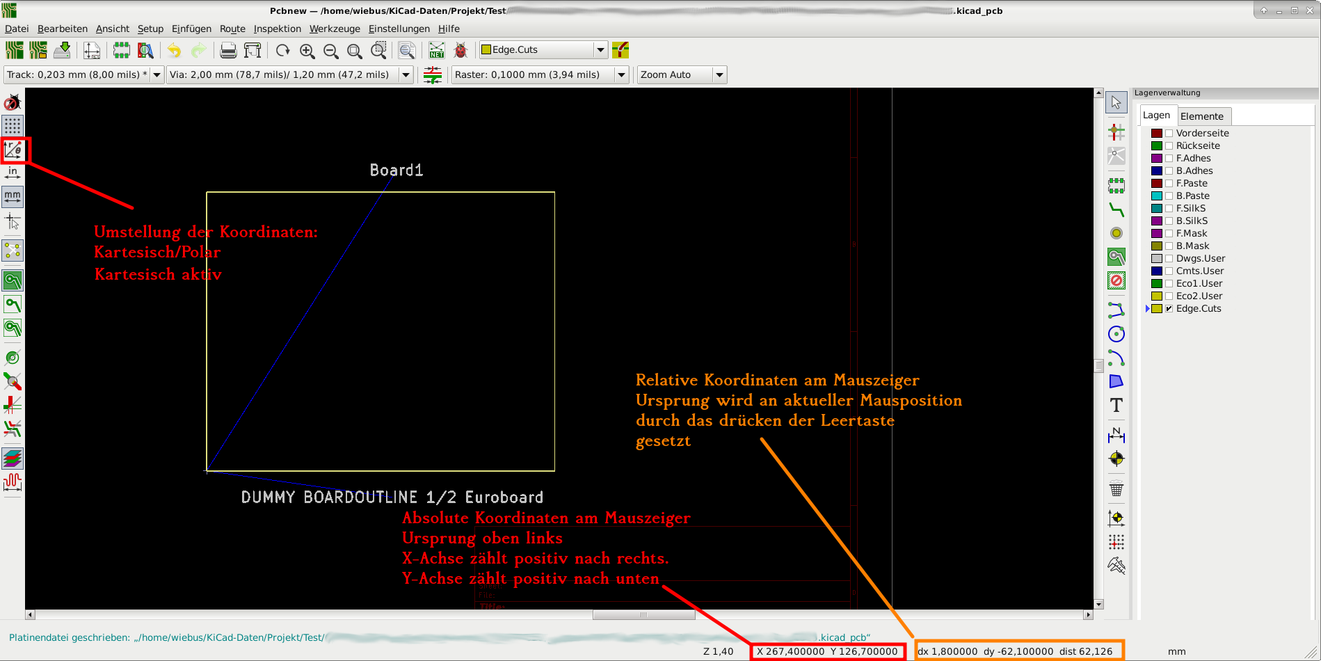
Task: Click the horizontal scrollbar thumb
Action: [643, 615]
